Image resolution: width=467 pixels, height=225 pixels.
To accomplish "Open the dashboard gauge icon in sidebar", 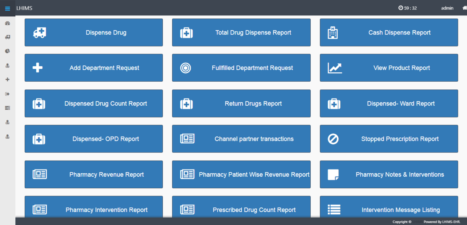I will 8,23.
